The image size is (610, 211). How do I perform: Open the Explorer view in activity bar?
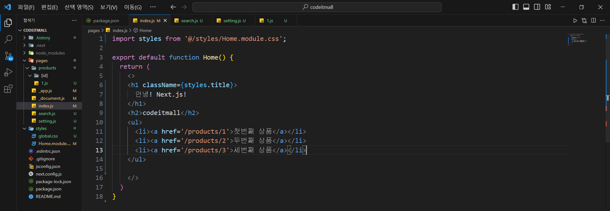(8, 23)
